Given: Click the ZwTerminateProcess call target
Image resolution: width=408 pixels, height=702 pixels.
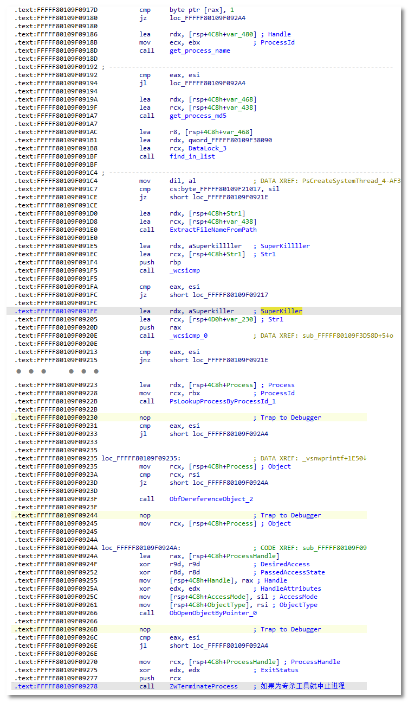Looking at the screenshot, I should point(203,686).
